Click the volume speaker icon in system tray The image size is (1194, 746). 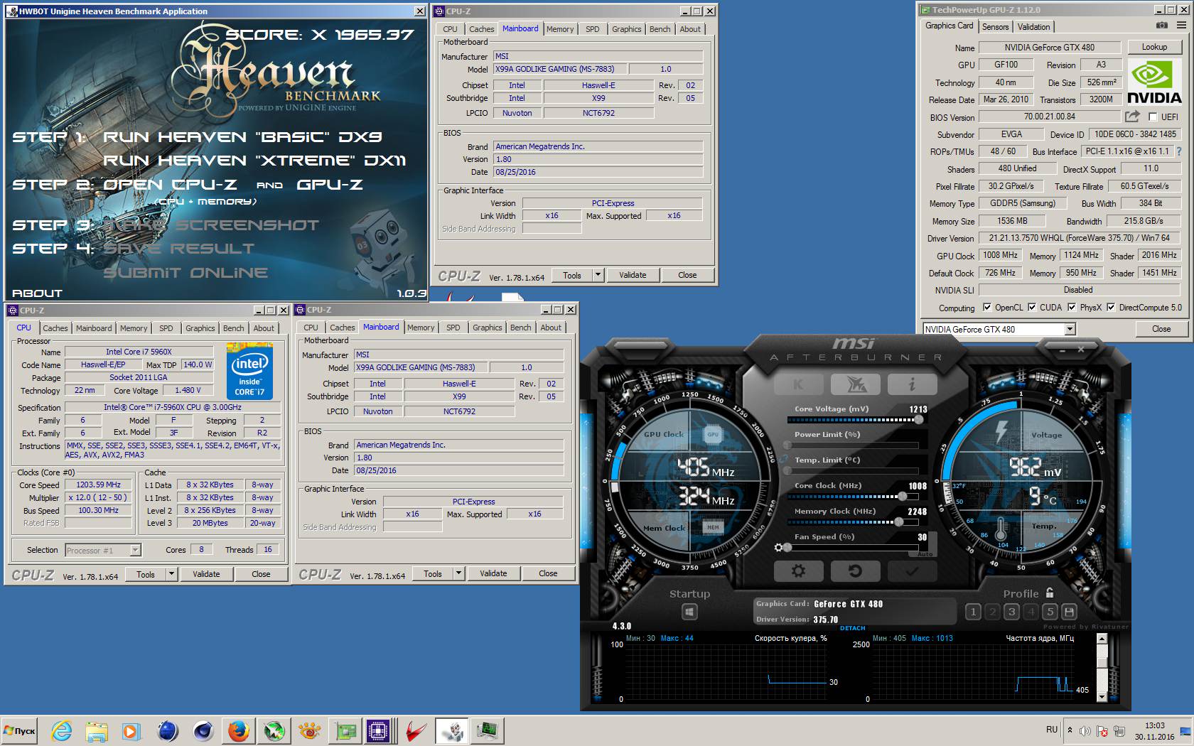[x=1085, y=731]
